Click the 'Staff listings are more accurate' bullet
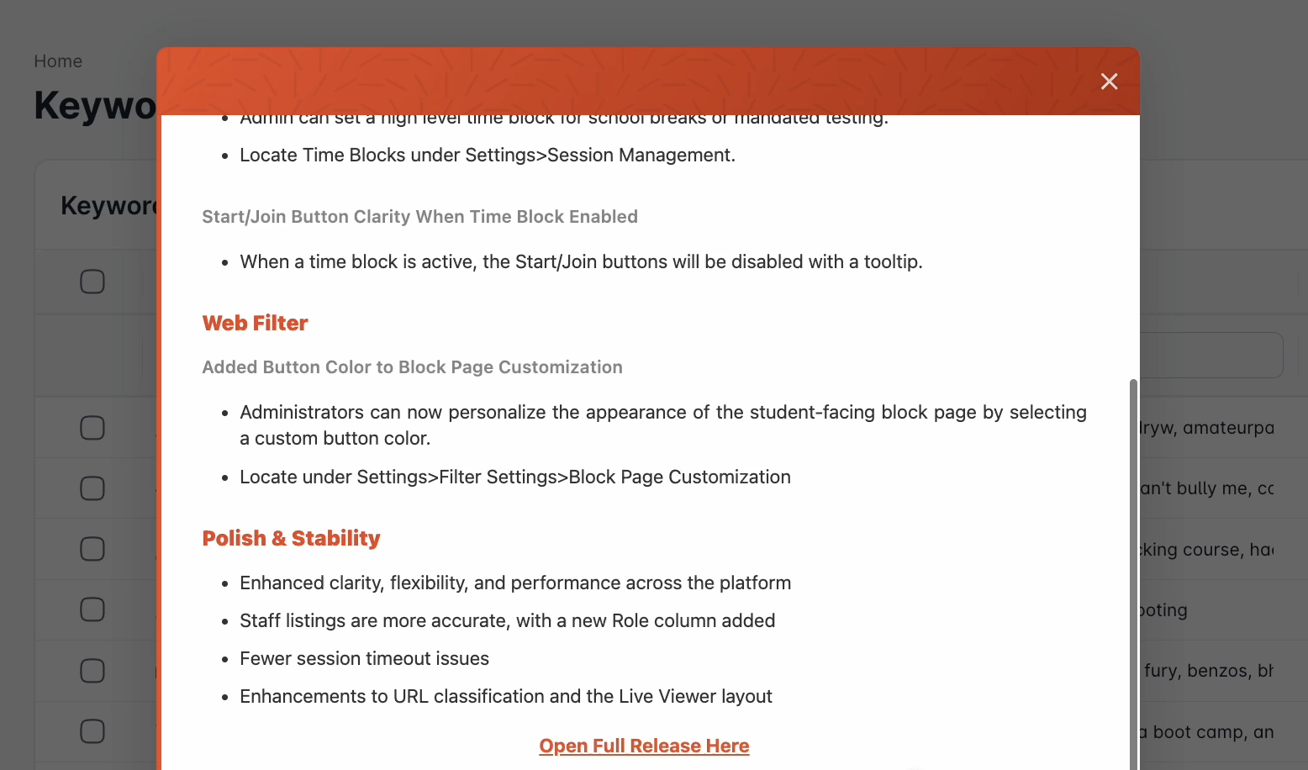Image resolution: width=1308 pixels, height=770 pixels. tap(508, 621)
